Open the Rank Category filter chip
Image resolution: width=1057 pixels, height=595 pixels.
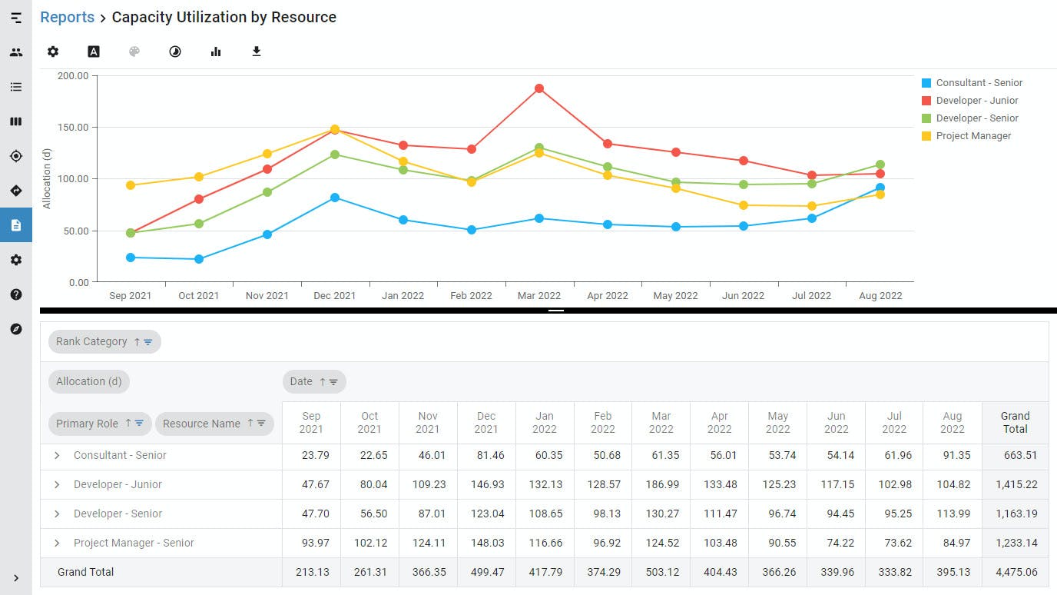coord(104,341)
